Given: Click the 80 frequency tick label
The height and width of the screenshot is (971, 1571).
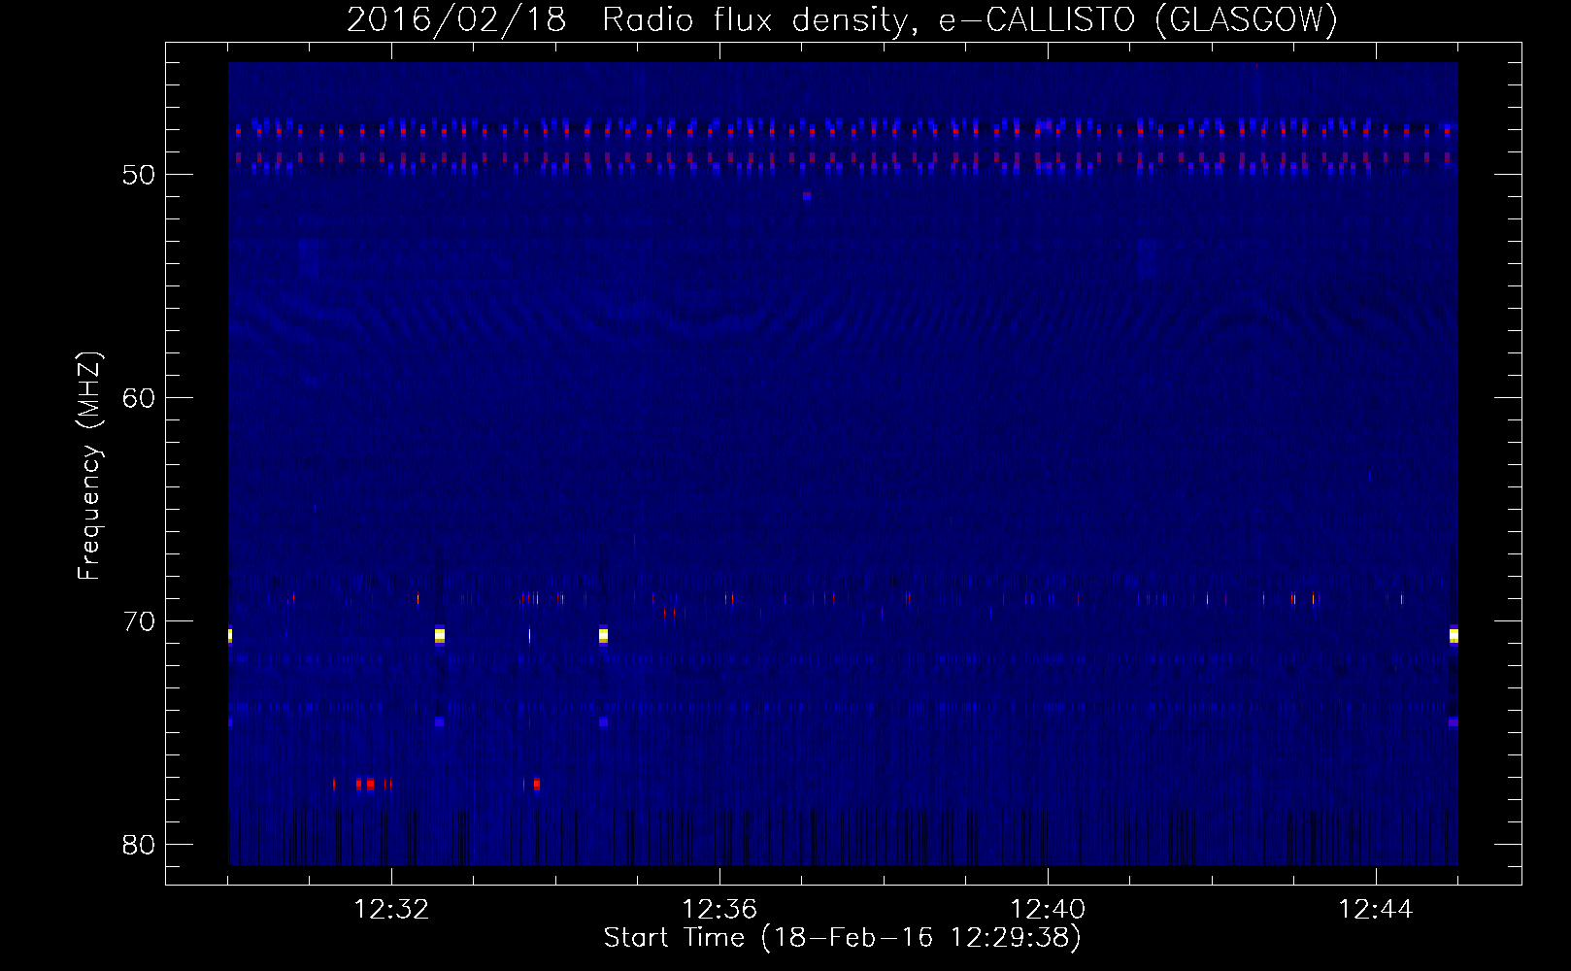Looking at the screenshot, I should tap(139, 845).
